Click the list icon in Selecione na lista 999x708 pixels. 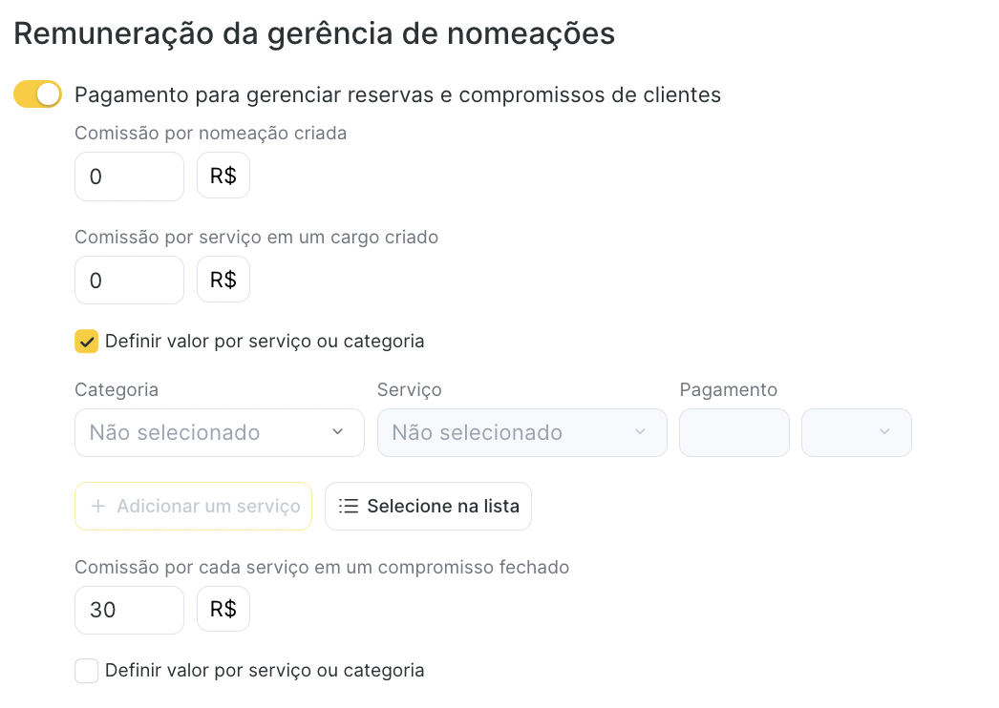(x=349, y=506)
